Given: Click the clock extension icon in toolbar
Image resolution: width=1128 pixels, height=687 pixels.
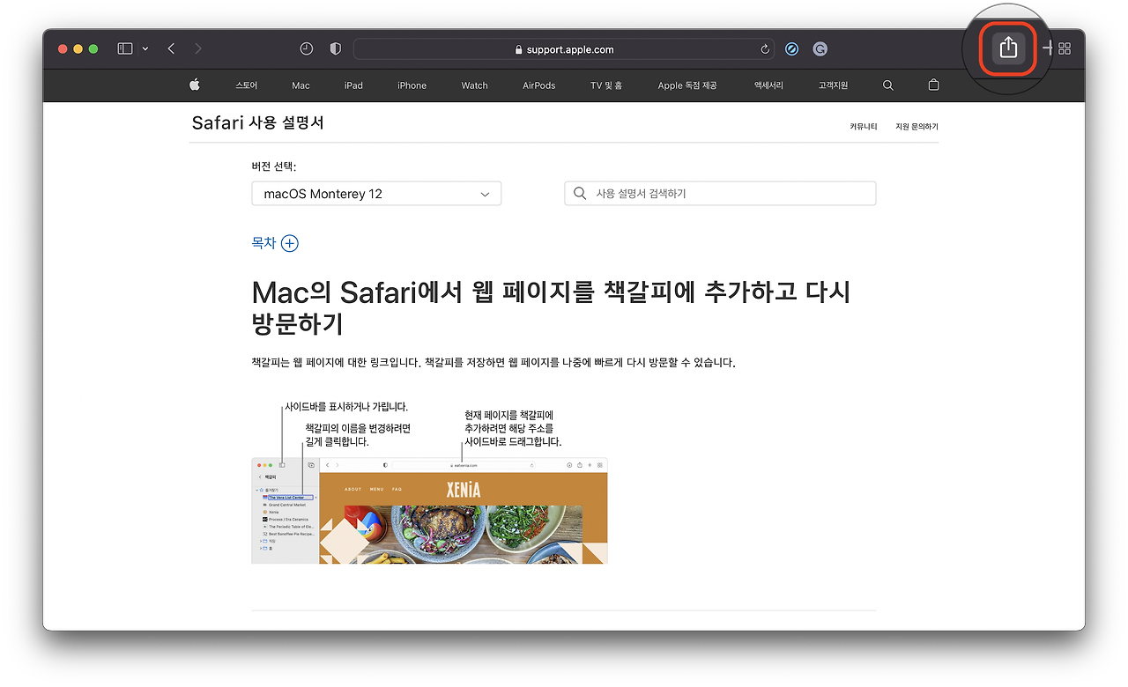Looking at the screenshot, I should click(x=307, y=49).
